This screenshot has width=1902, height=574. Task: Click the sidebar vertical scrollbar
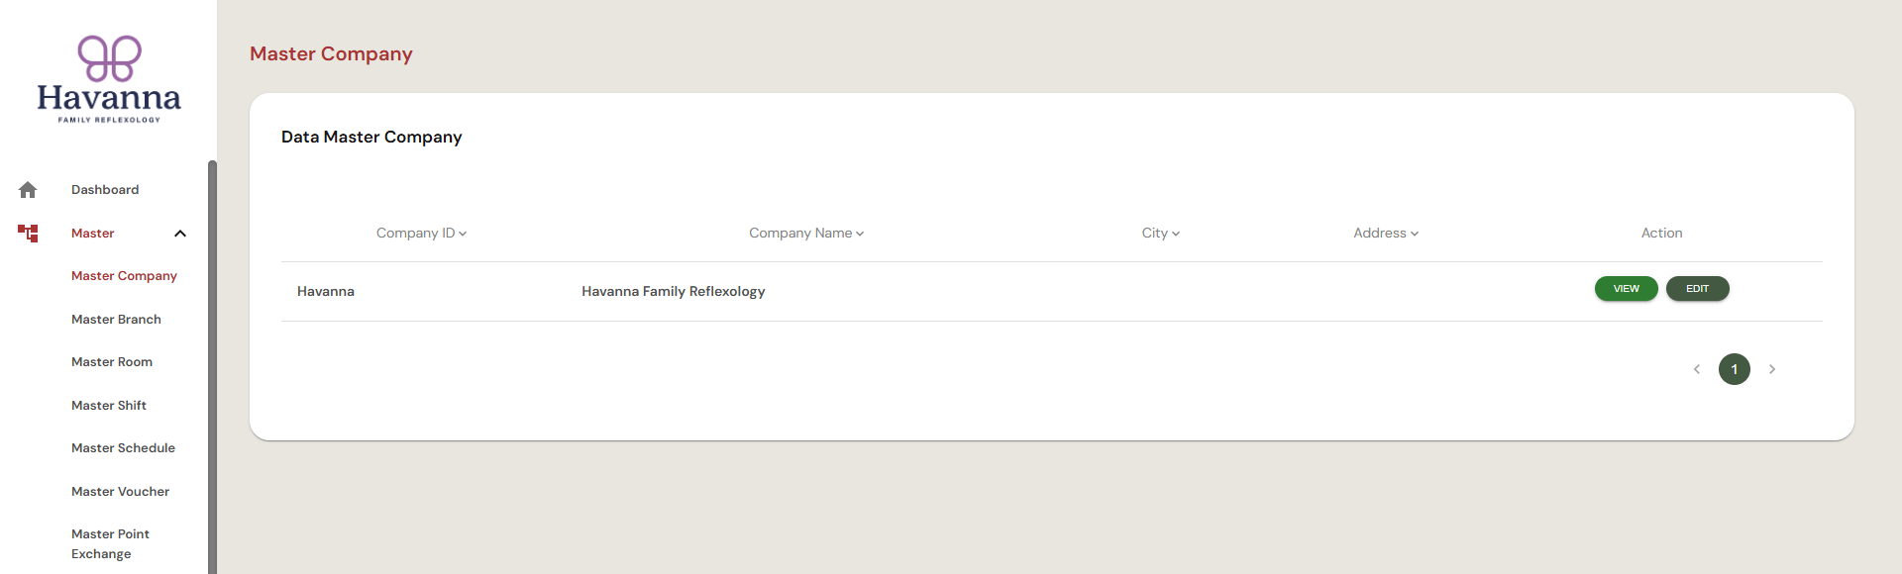tap(212, 367)
